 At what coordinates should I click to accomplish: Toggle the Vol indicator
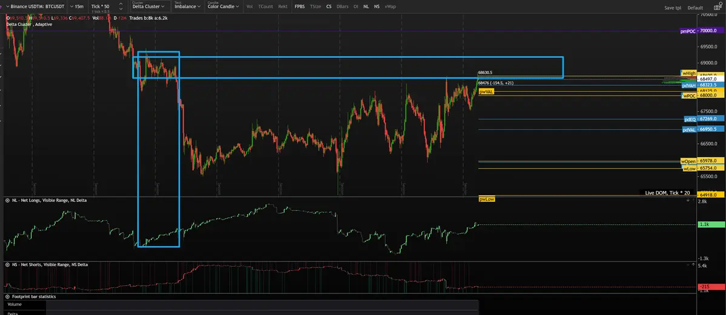click(x=249, y=7)
